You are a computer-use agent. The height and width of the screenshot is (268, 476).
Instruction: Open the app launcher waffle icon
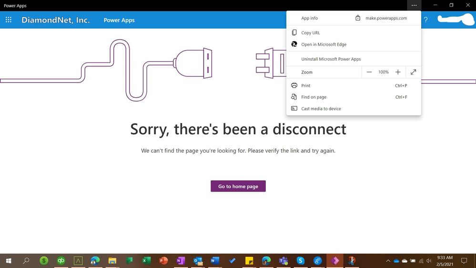pos(9,20)
